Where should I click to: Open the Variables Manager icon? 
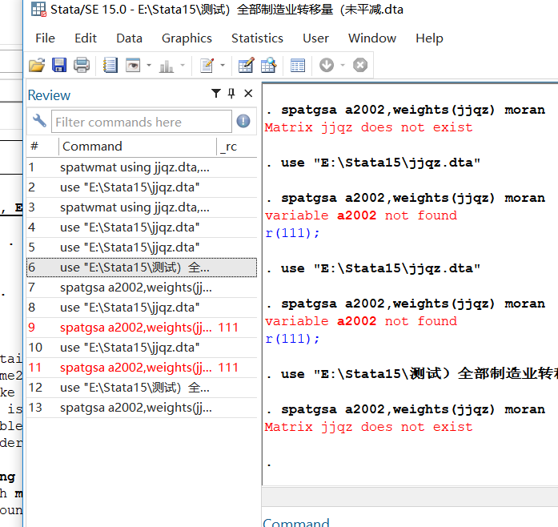point(298,66)
